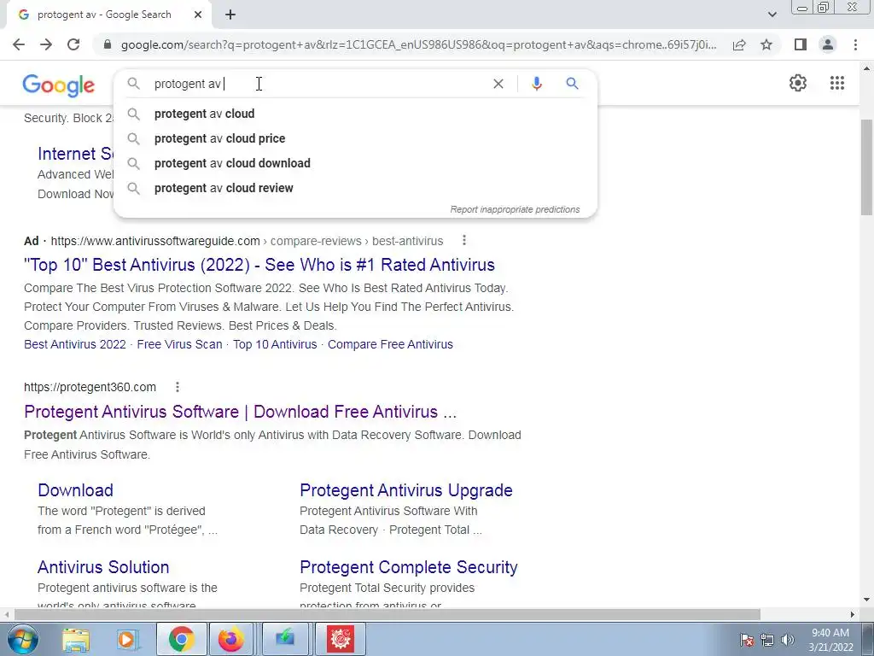Go back to the previous page

click(x=19, y=44)
